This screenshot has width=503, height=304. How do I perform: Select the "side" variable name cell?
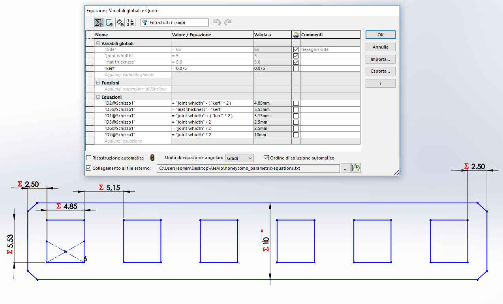click(x=133, y=50)
